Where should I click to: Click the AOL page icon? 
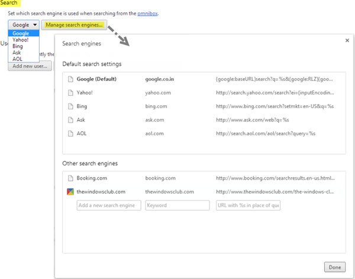tap(71, 133)
